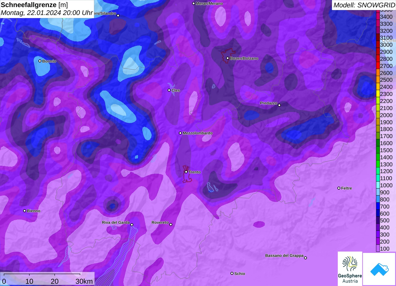
Task: Click the 1000 m cyan legend swatch
Action: point(378,185)
